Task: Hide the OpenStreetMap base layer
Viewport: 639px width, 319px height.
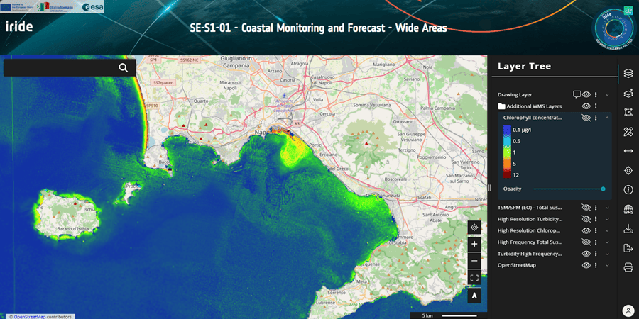Action: (586, 265)
